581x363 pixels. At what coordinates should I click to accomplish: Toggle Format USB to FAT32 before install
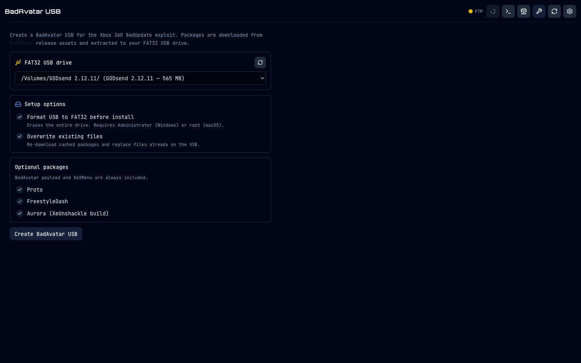pyautogui.click(x=19, y=117)
